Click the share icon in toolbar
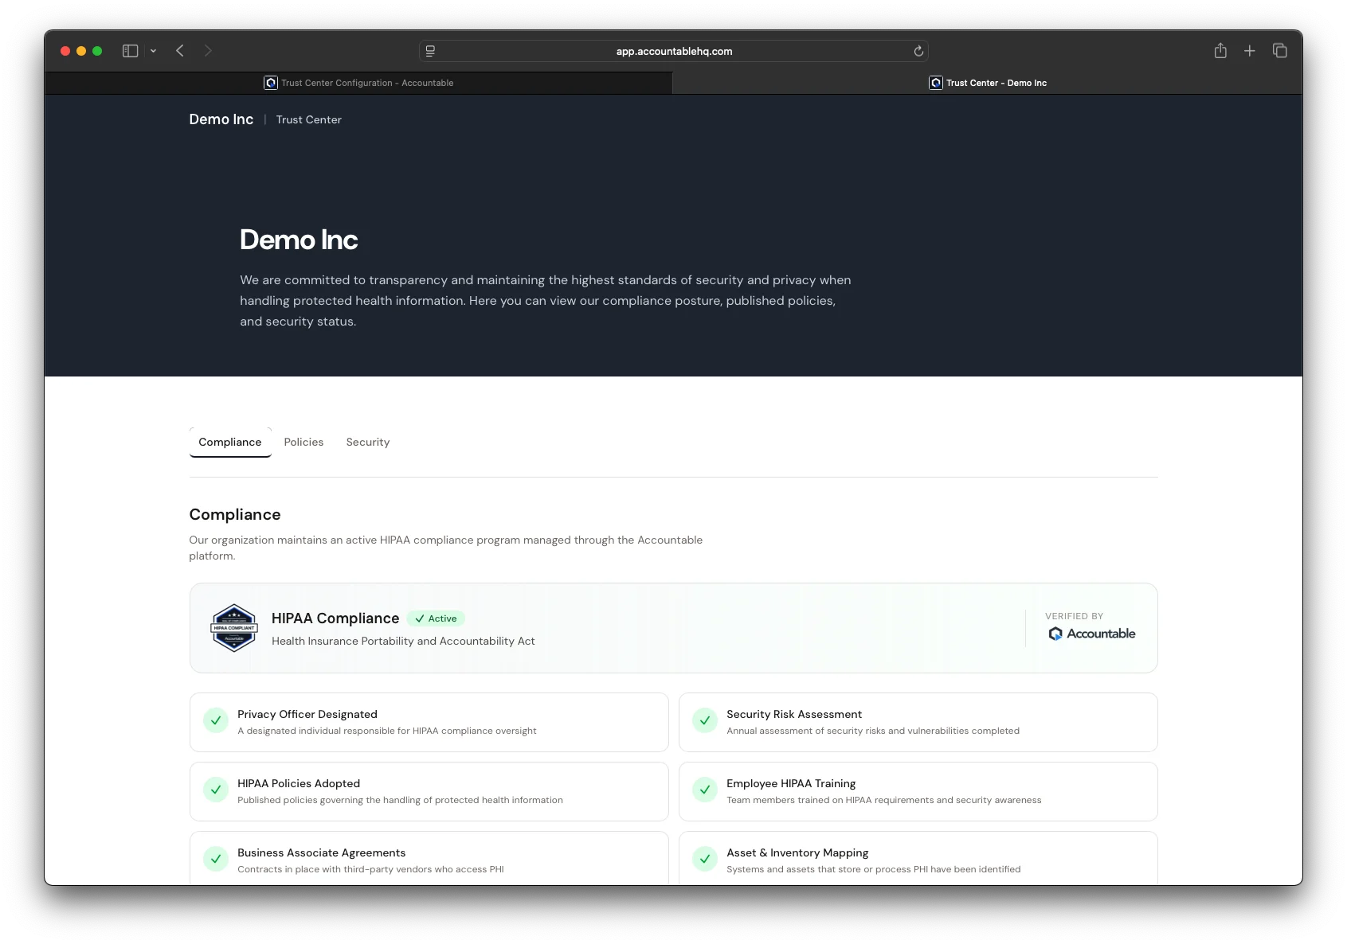Image resolution: width=1347 pixels, height=944 pixels. 1220,50
